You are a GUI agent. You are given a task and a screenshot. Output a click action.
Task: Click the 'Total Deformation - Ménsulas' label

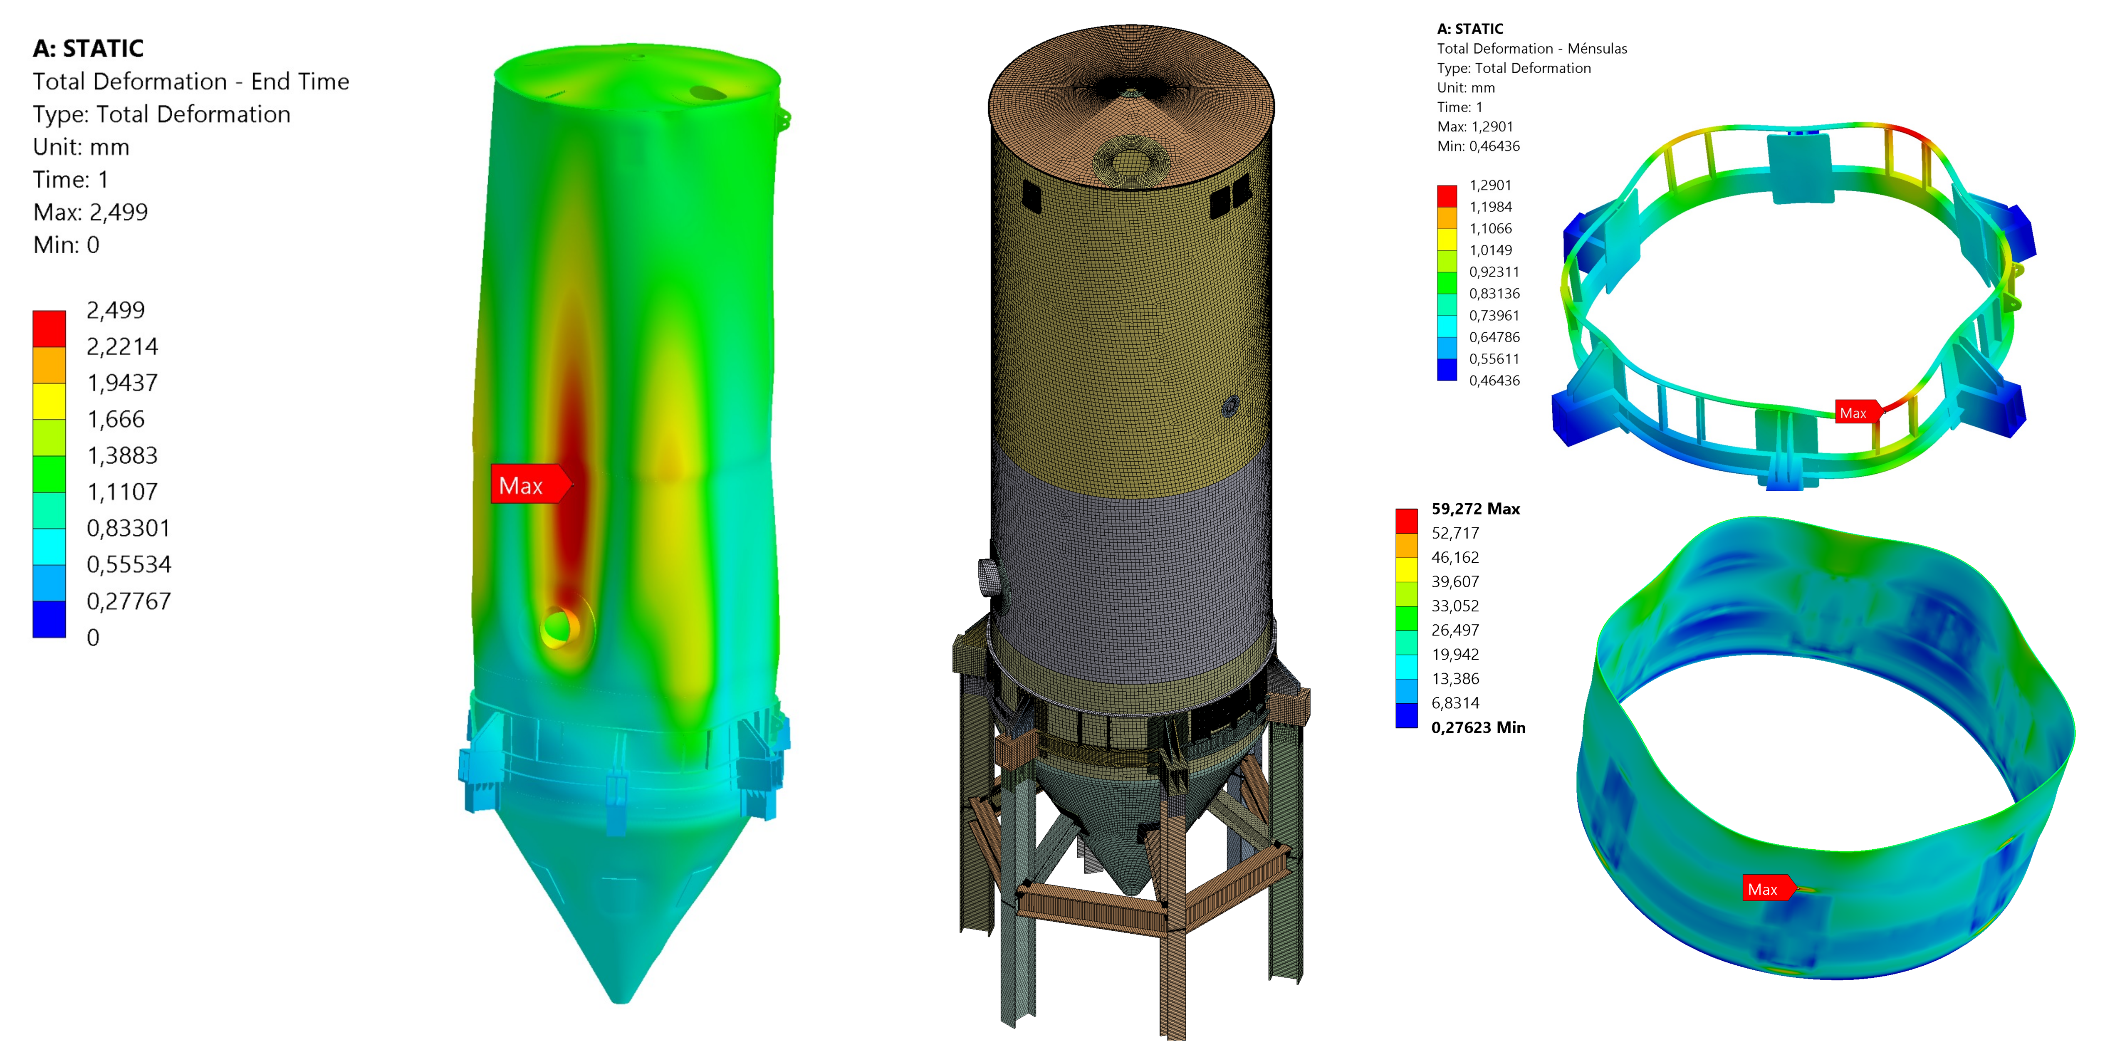pos(1531,48)
